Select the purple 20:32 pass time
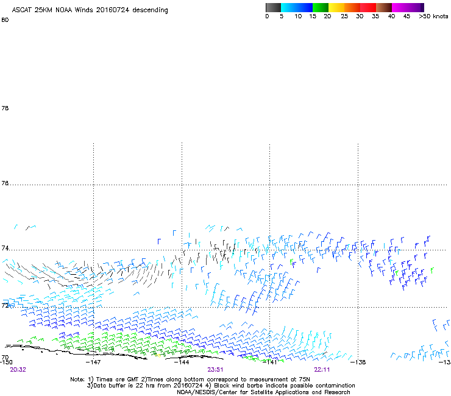The width and height of the screenshot is (451, 396). click(x=18, y=370)
